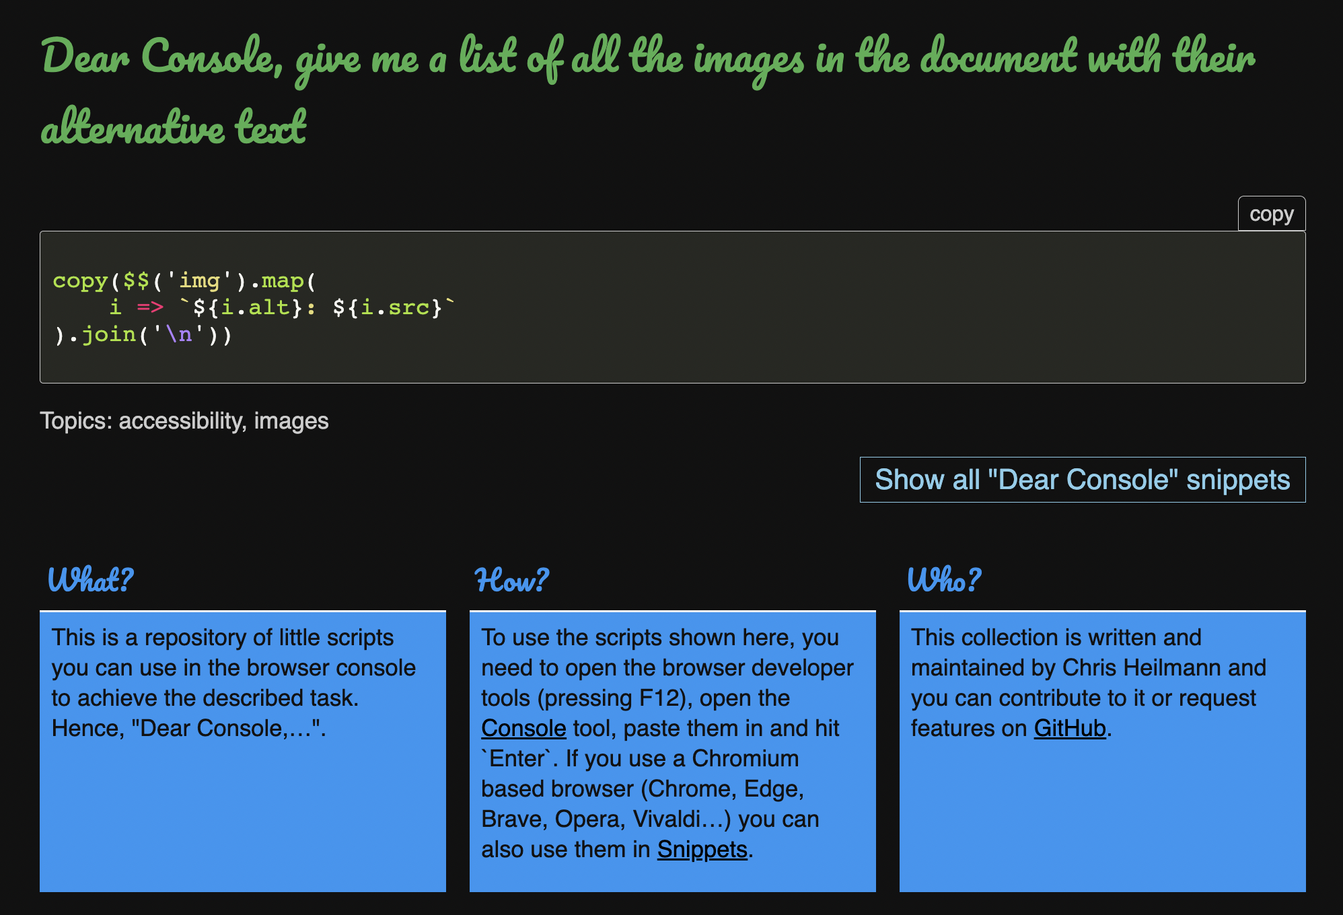This screenshot has width=1343, height=915.
Task: Click i.src in the code snippet
Action: (x=396, y=307)
